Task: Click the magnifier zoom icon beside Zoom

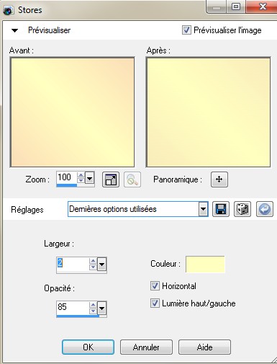Action: coord(132,179)
